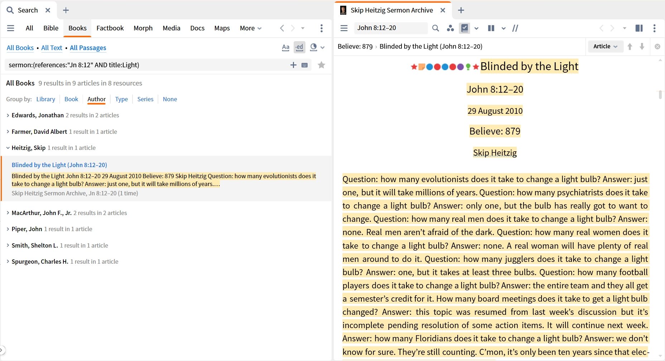Click inline search magnifier in Sermon Archive toolbar
Viewport: 665px width, 361px height.
(435, 28)
